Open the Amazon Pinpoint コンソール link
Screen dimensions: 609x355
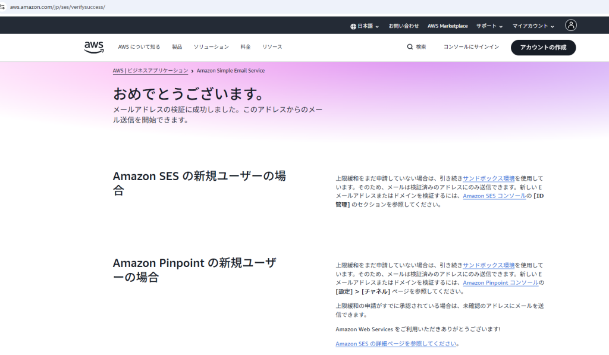[500, 282]
